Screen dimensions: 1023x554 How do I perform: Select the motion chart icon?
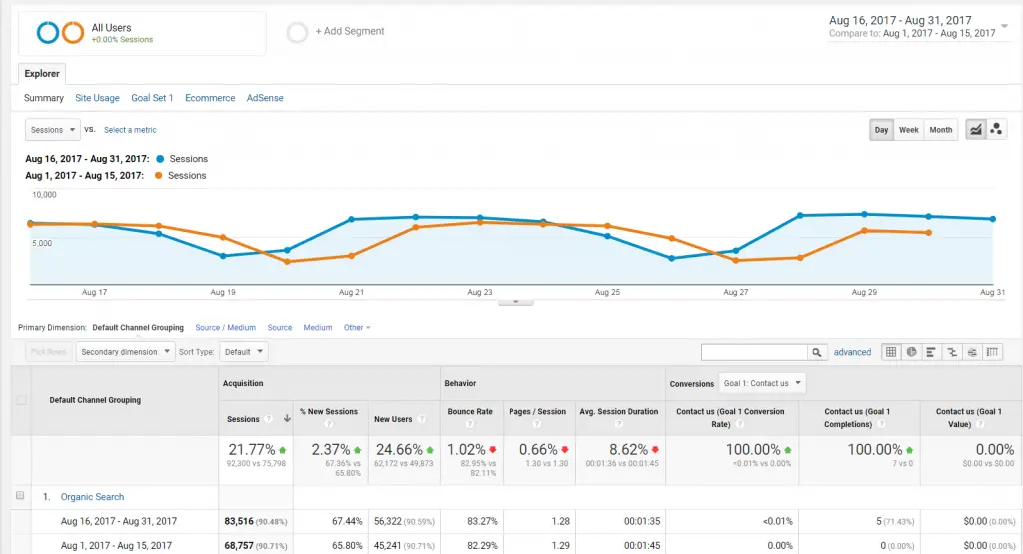pos(996,129)
